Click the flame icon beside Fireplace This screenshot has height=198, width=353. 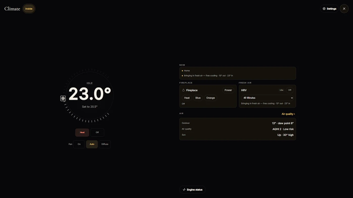click(184, 90)
